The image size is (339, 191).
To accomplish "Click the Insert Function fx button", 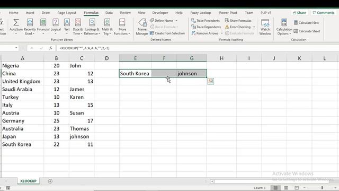I will [x=51, y=48].
